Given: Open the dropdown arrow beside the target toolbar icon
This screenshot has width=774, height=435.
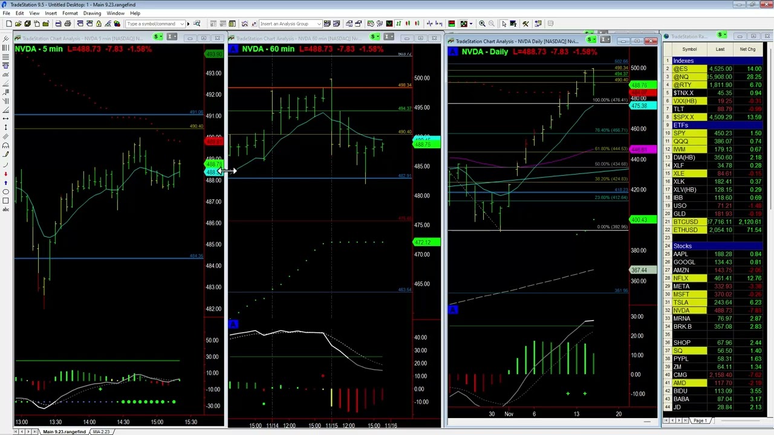Looking at the screenshot, I should coord(471,24).
